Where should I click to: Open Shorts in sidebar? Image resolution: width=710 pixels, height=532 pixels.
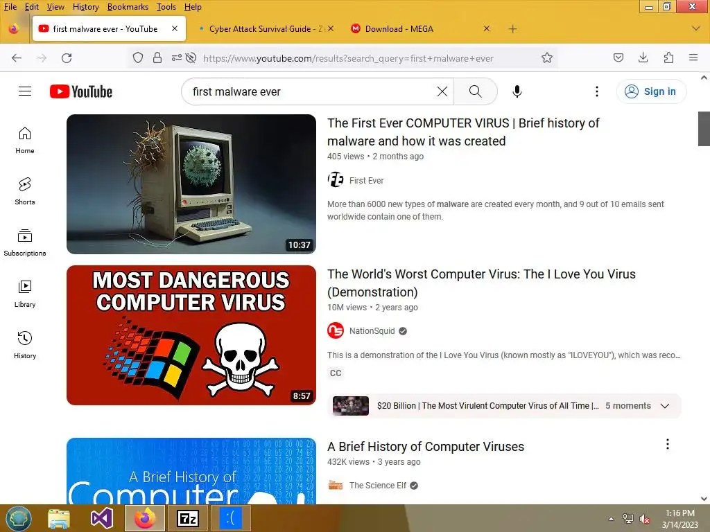pos(25,191)
